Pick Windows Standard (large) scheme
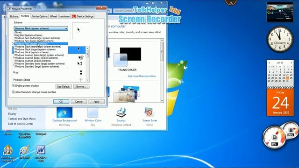This screenshot has width=299, height=168. [x=41, y=66]
